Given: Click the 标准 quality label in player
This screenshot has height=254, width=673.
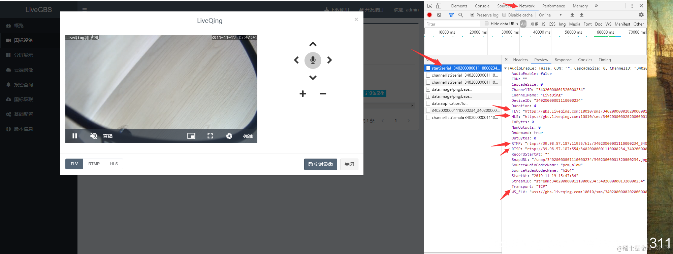Looking at the screenshot, I should [x=248, y=136].
